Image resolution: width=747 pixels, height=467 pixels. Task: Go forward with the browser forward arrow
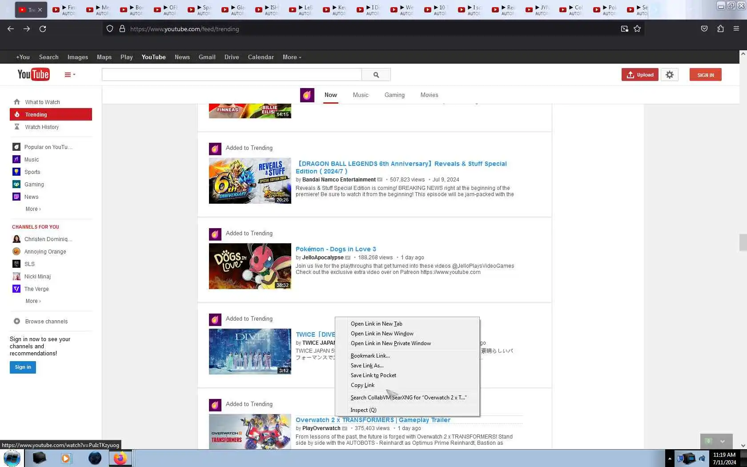point(27,29)
